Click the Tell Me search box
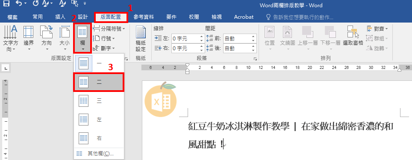 point(300,17)
